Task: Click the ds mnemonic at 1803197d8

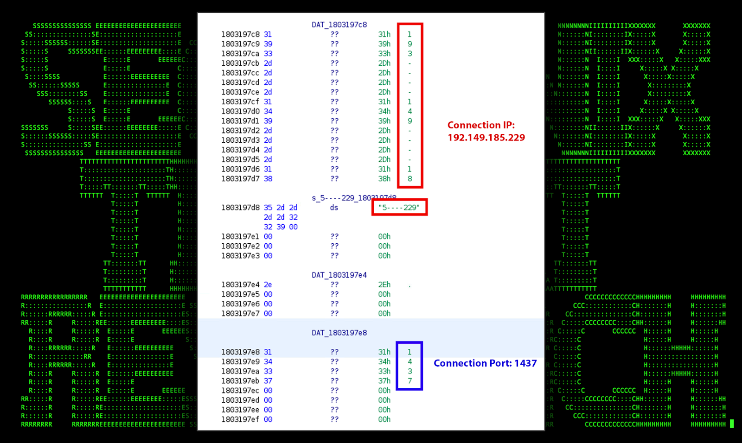Action: click(334, 208)
